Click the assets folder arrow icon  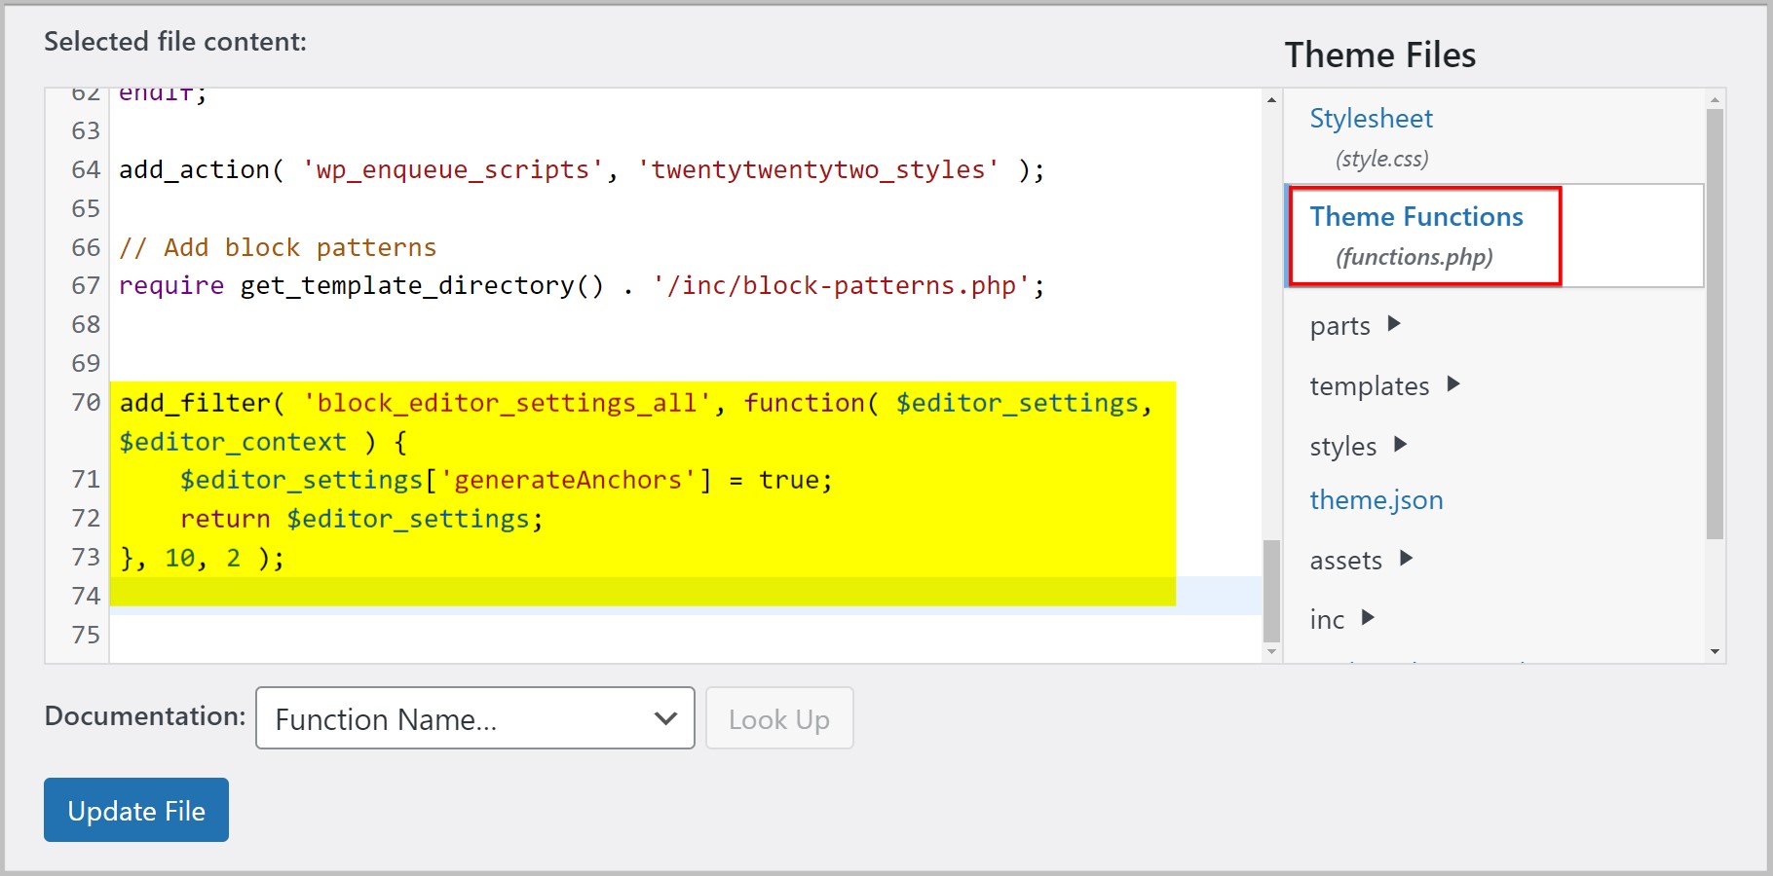click(1406, 560)
